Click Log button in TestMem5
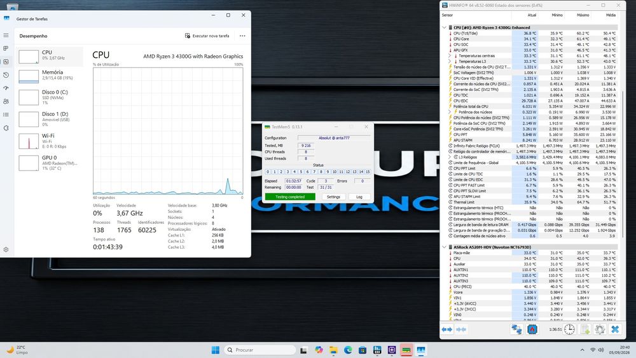 click(359, 197)
